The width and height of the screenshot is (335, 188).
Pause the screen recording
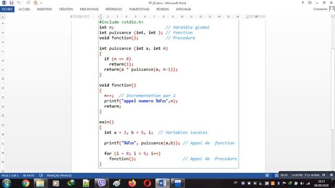click(x=323, y=175)
